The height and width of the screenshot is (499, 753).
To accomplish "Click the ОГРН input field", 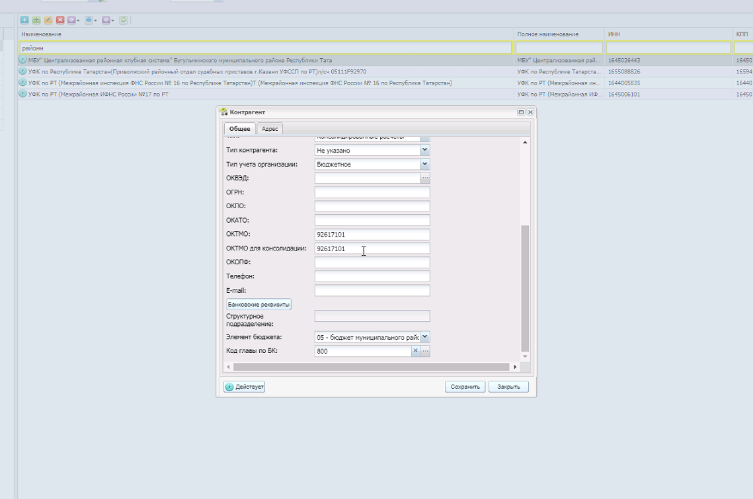I will click(372, 192).
